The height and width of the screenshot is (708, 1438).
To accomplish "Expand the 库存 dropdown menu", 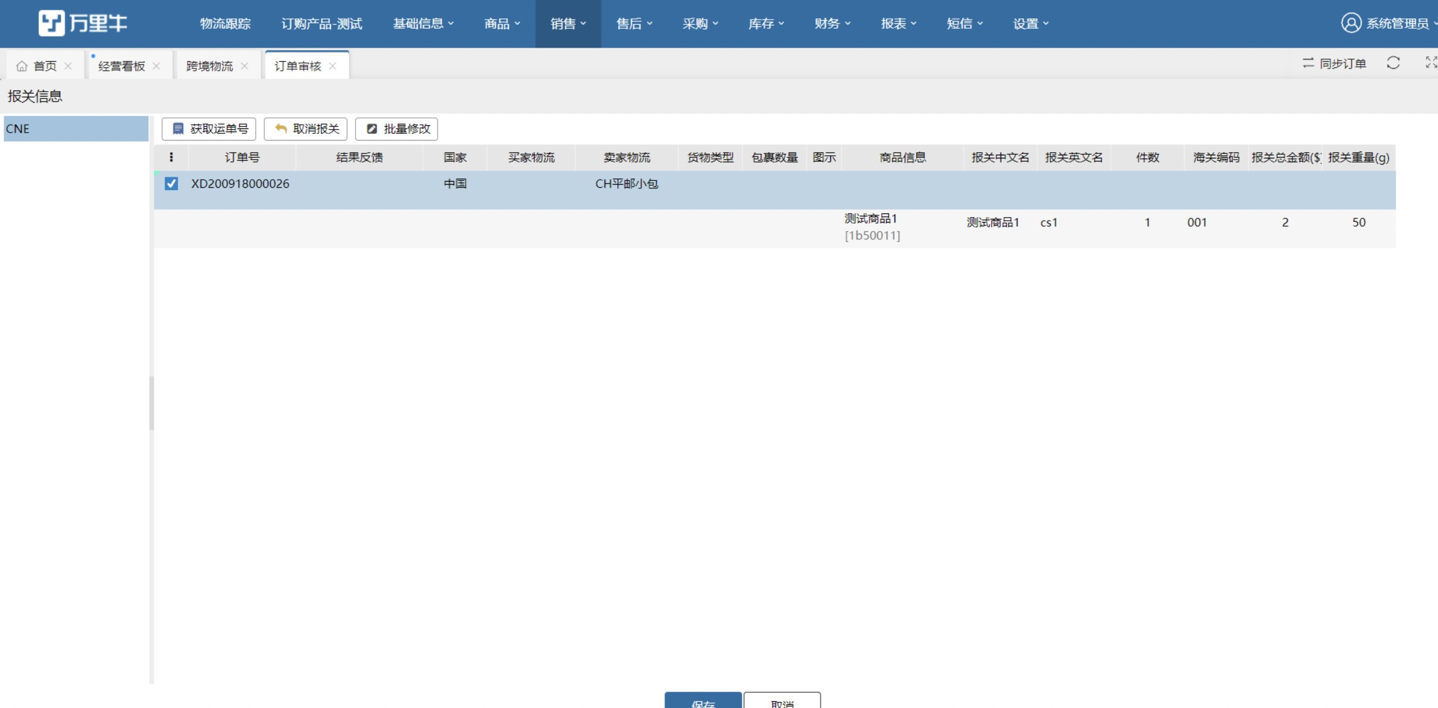I will point(767,24).
